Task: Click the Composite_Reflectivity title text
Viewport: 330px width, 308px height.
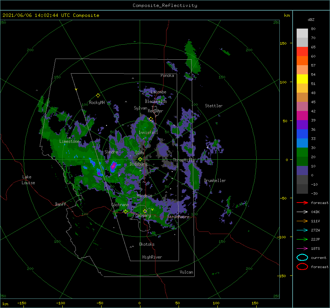Action: (165, 5)
